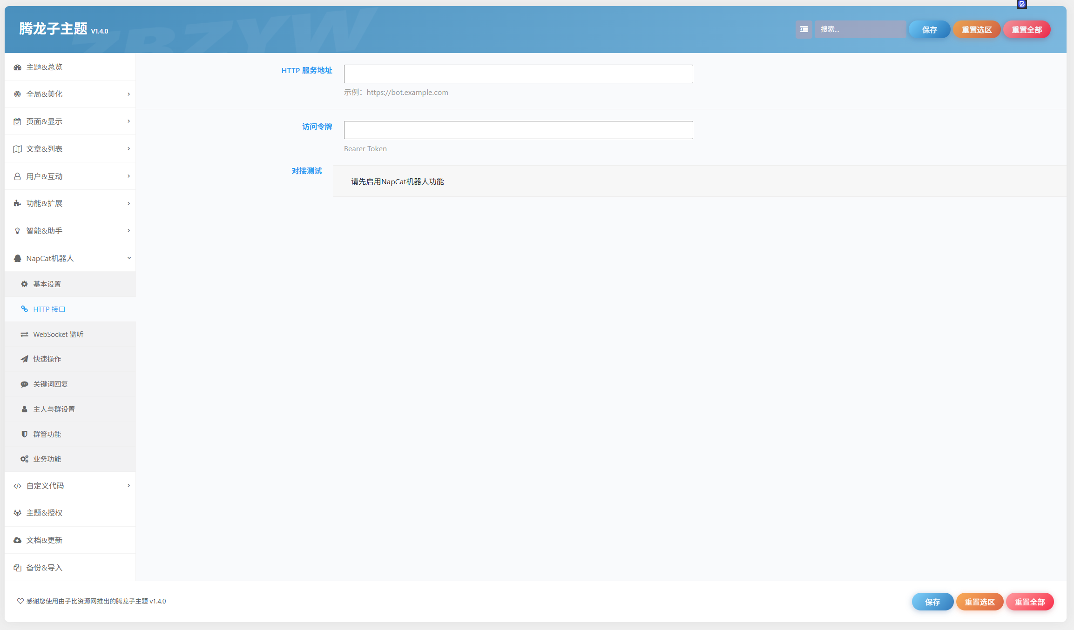The image size is (1074, 630).
Task: Click the bottom 保存 button
Action: (x=932, y=602)
